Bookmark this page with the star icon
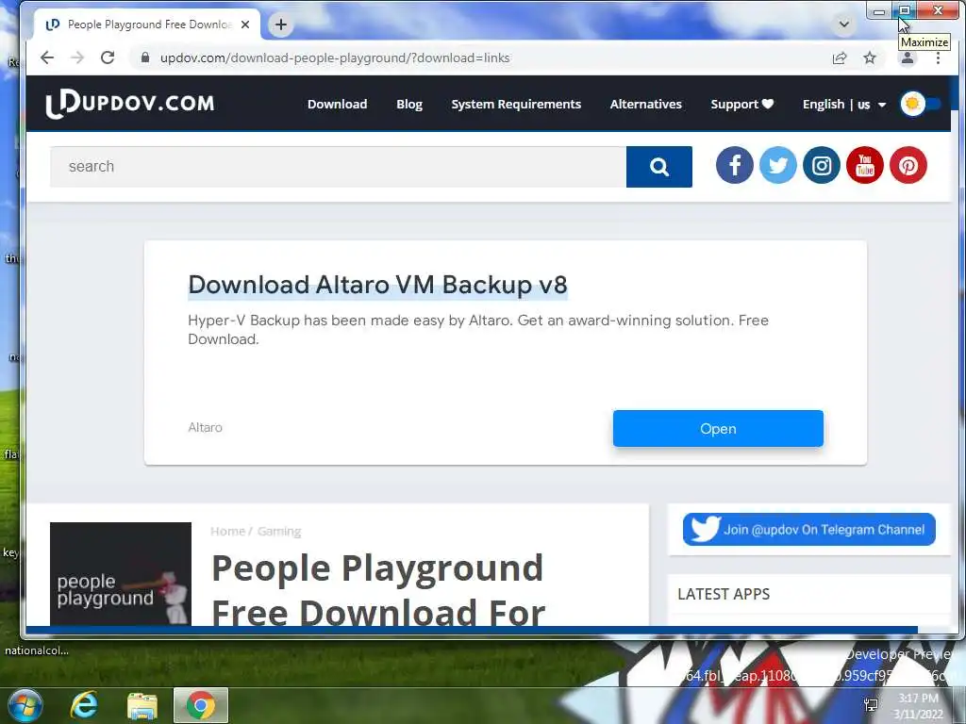This screenshot has width=966, height=724. tap(869, 58)
